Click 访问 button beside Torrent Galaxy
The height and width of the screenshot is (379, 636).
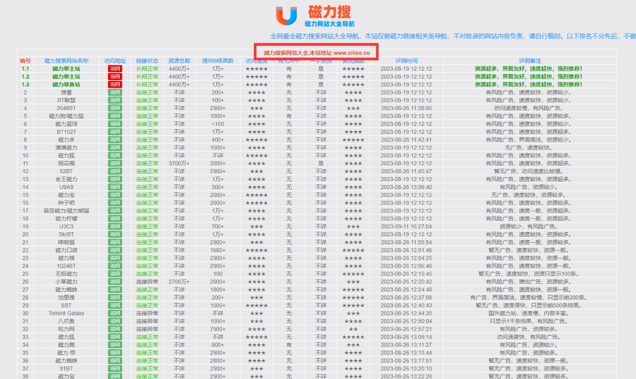(115, 313)
